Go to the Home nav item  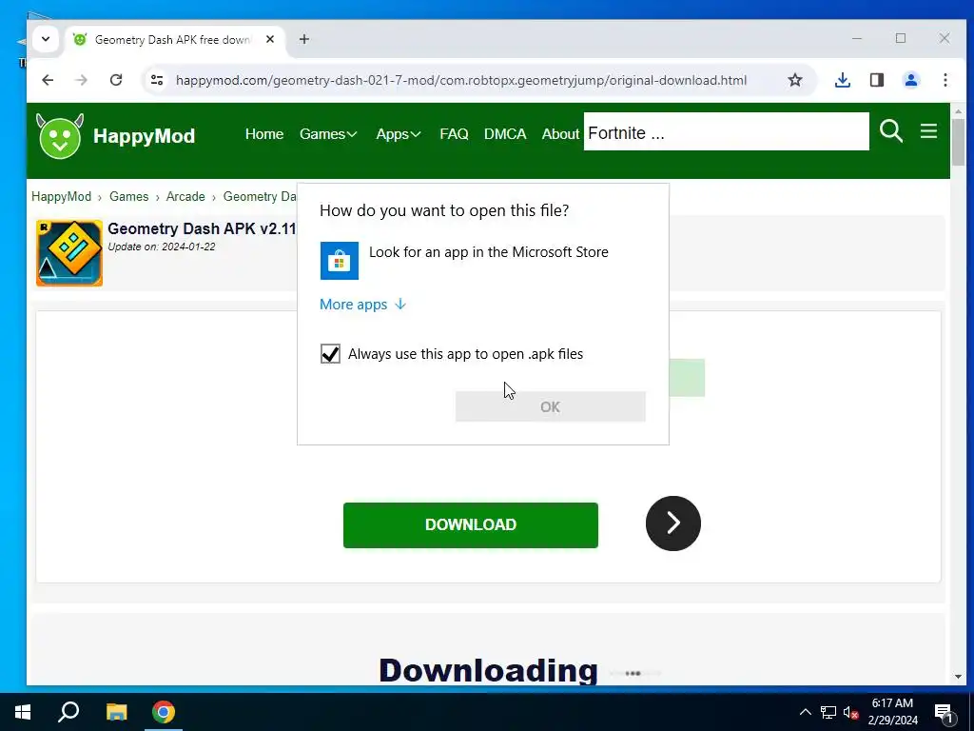(264, 133)
